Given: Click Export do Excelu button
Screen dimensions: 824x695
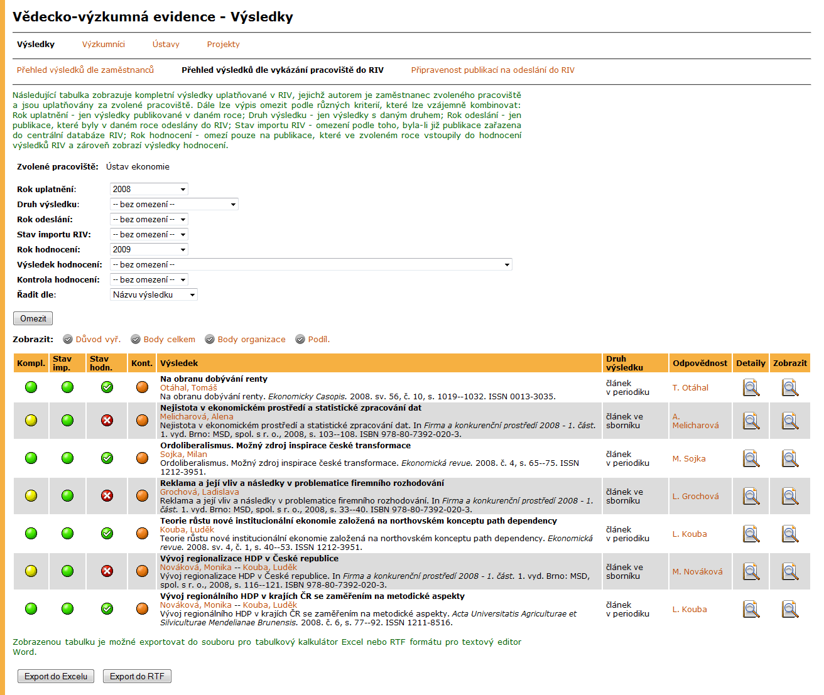Looking at the screenshot, I should click(x=56, y=676).
